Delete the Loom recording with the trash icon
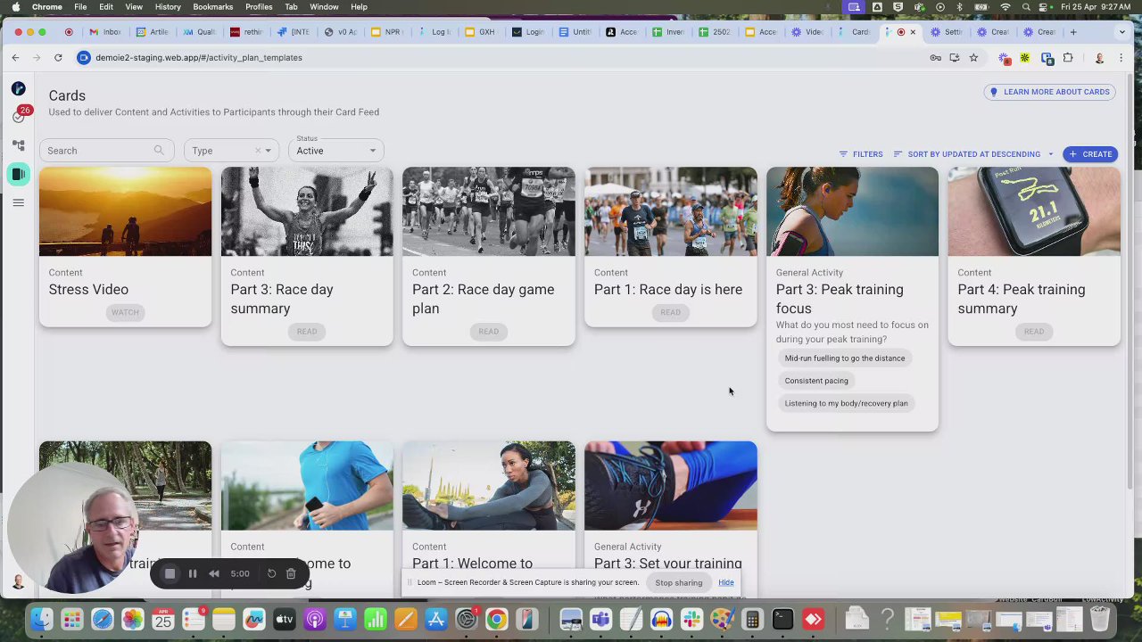Viewport: 1142px width, 642px height. coord(291,574)
